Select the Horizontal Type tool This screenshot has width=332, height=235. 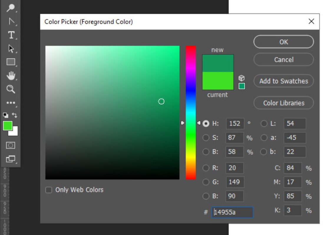click(11, 35)
